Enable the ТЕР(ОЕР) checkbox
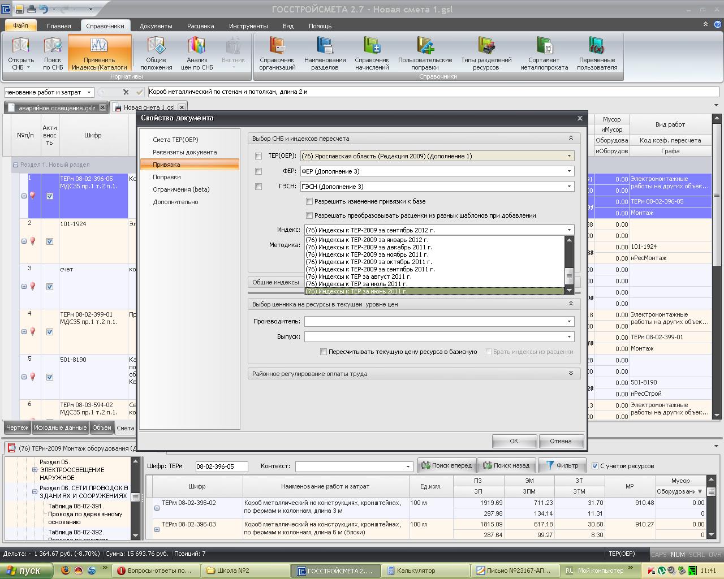 click(x=258, y=156)
